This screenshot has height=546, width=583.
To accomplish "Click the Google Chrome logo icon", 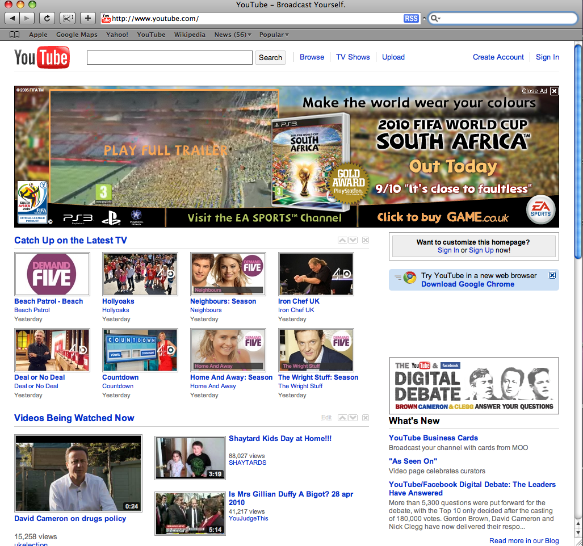I will (410, 278).
